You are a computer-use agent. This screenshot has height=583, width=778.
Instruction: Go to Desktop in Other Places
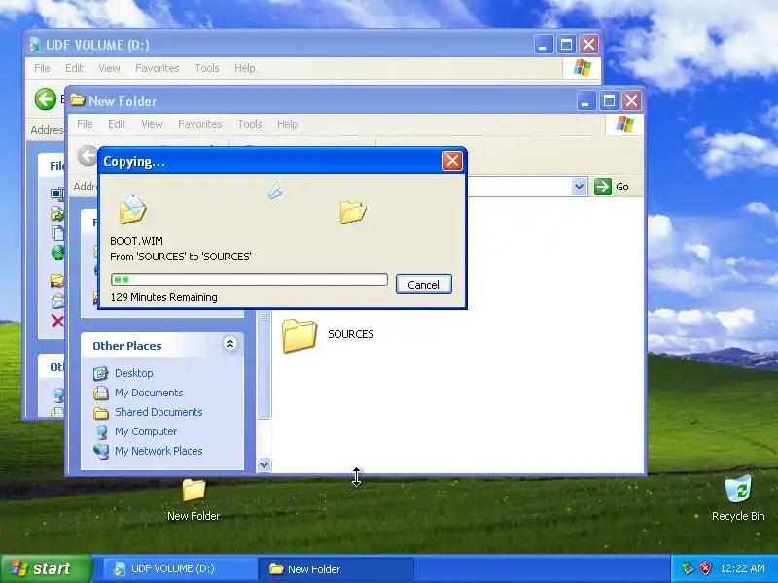(134, 373)
